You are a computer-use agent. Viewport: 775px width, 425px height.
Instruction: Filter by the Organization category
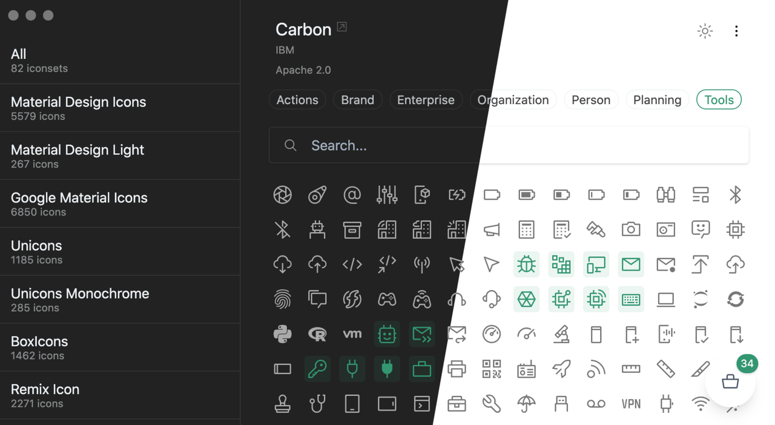(x=513, y=100)
